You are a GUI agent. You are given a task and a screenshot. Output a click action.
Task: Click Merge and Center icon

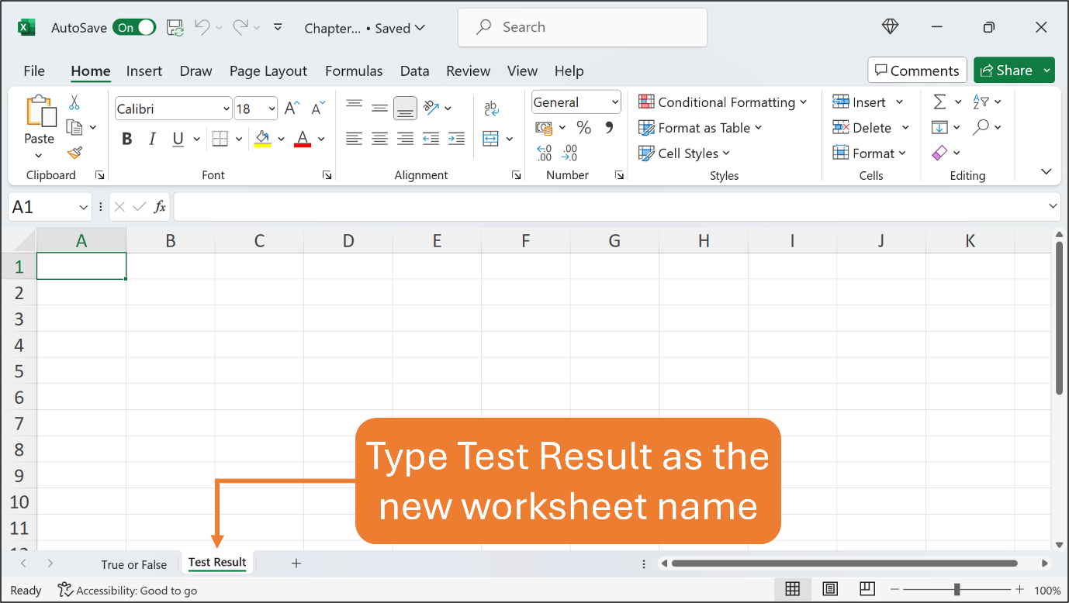click(490, 139)
